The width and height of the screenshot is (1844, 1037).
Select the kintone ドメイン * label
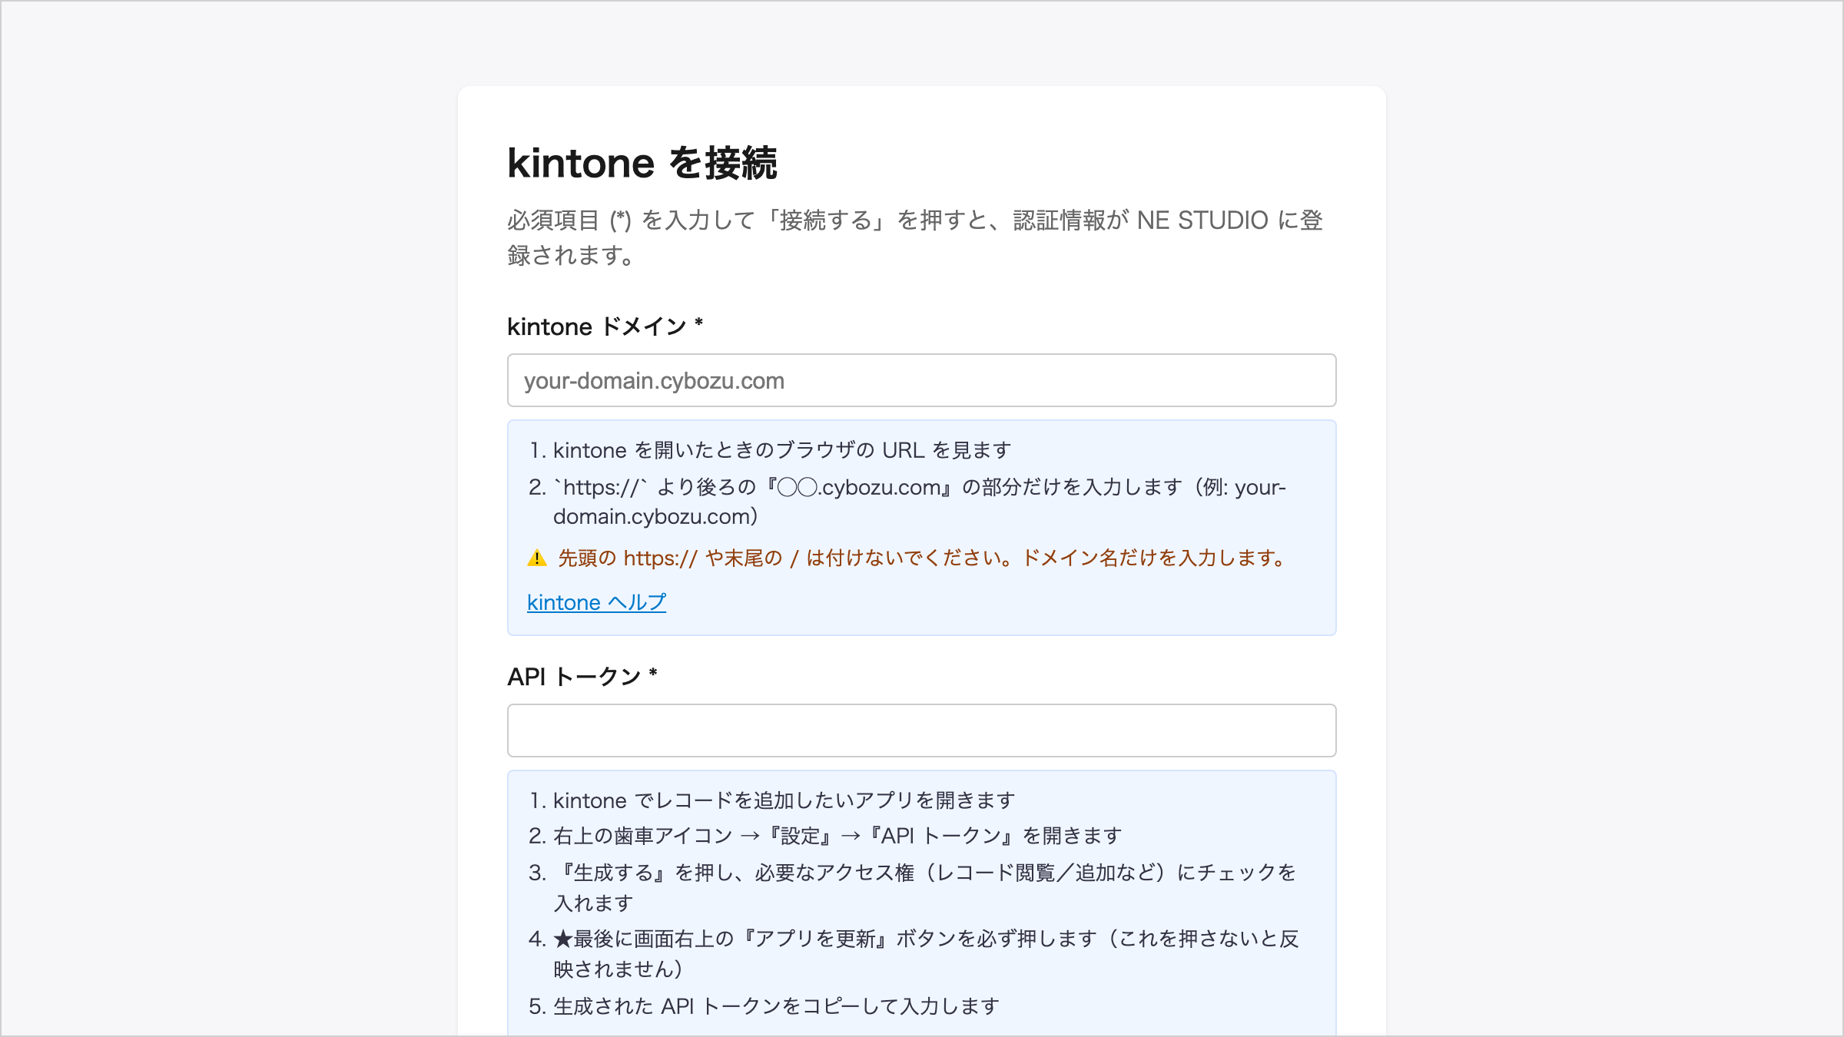pyautogui.click(x=605, y=326)
